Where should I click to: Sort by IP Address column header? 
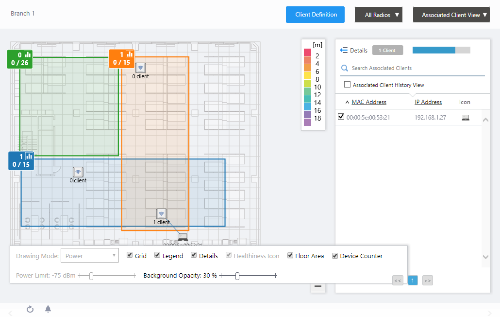pos(428,102)
